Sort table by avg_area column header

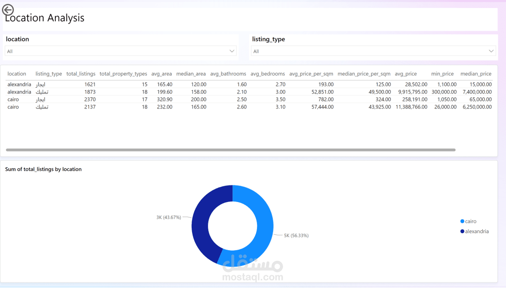click(x=162, y=74)
